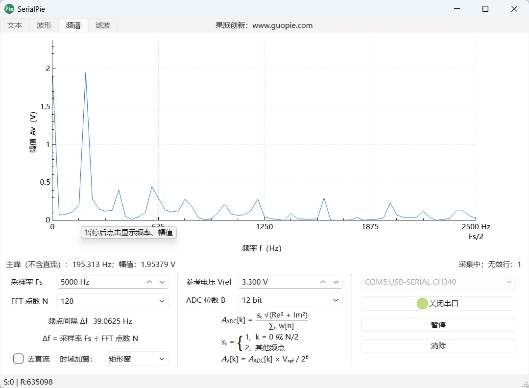
Task: Click the 幅值 Av (V) axis title
Action: 33,132
